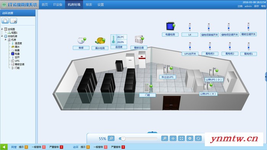Click the center view target icon
Viewport: 267px width, 150px height.
click(x=190, y=139)
